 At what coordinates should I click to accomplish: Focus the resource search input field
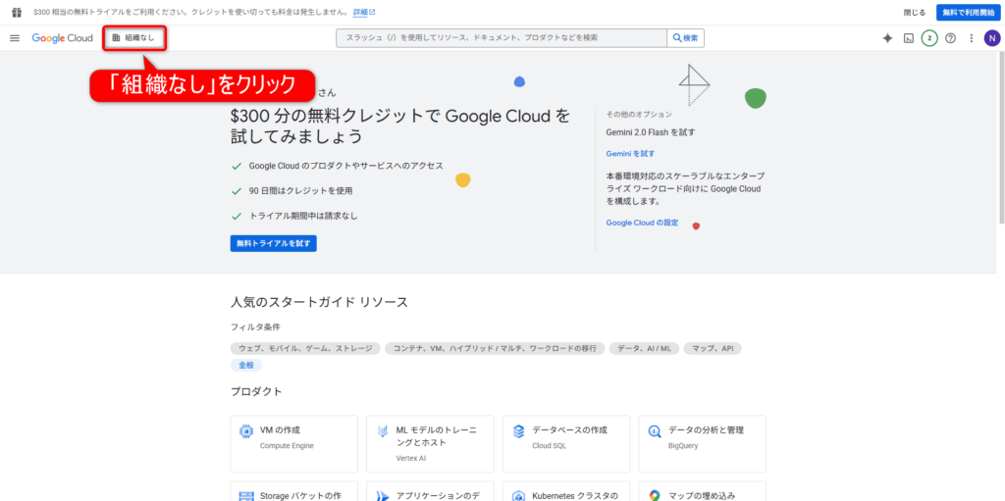pyautogui.click(x=501, y=38)
